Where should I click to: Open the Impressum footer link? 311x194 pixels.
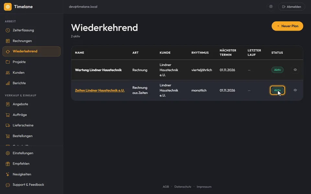pos(204,187)
